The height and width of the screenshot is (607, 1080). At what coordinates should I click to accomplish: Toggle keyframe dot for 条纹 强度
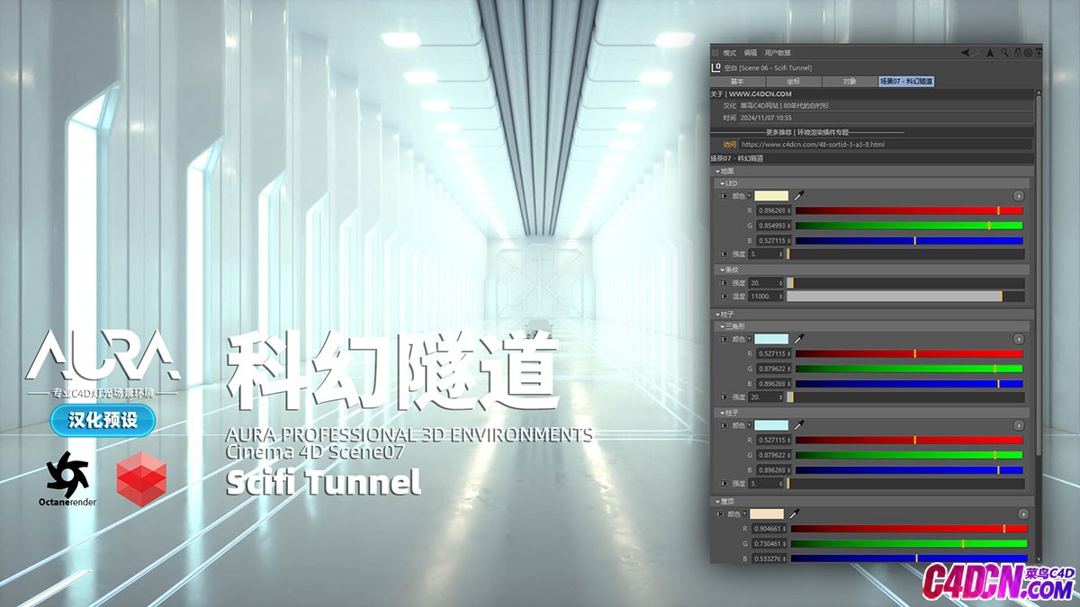[724, 282]
